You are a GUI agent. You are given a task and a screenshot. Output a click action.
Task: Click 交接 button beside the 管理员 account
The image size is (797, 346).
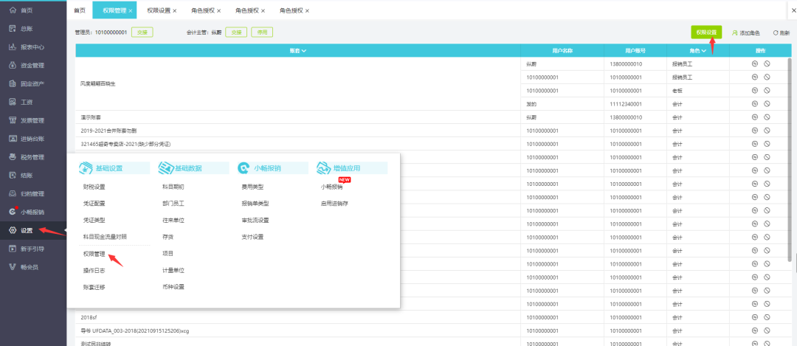142,32
